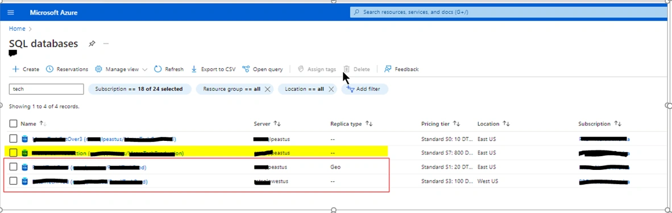The image size is (672, 213).
Task: Open the Subscription filter pill
Action: [x=139, y=89]
